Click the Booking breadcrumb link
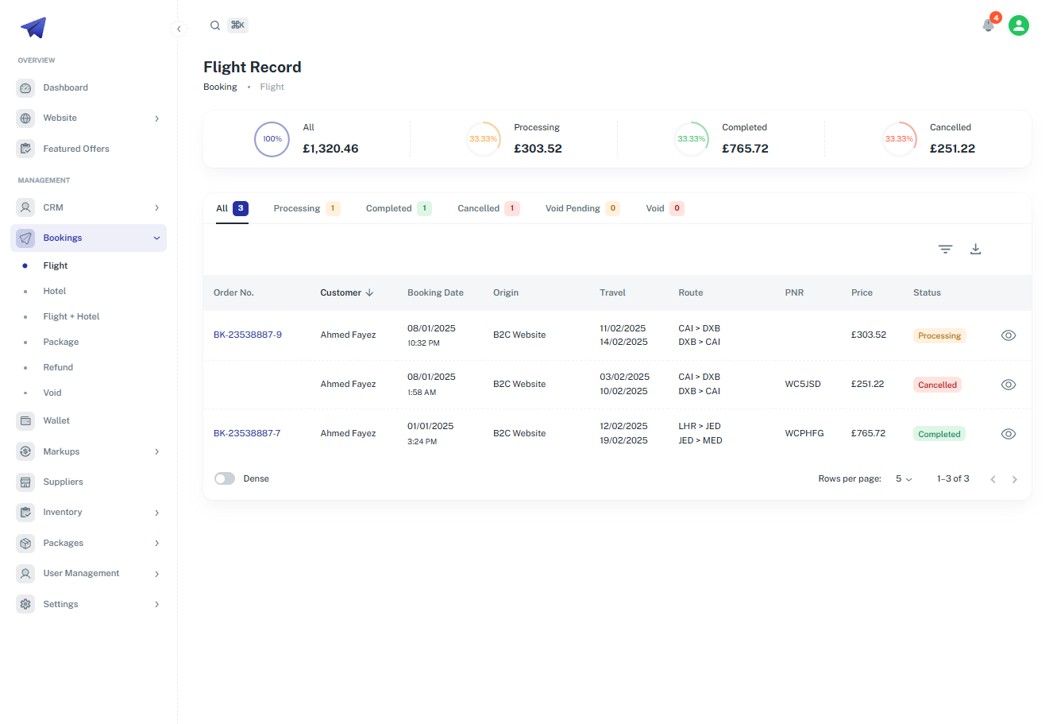Viewport: 1057px width, 724px height. 220,87
